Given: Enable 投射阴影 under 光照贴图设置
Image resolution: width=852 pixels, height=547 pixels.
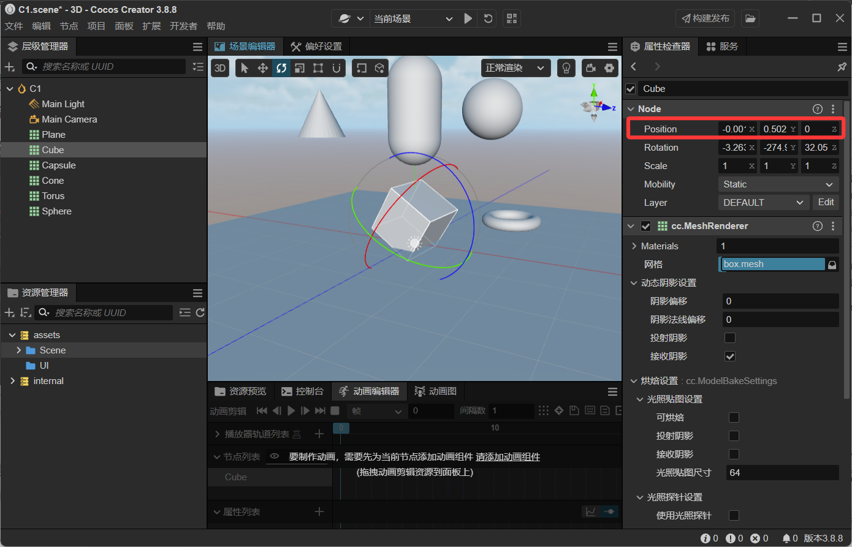Looking at the screenshot, I should pos(734,436).
